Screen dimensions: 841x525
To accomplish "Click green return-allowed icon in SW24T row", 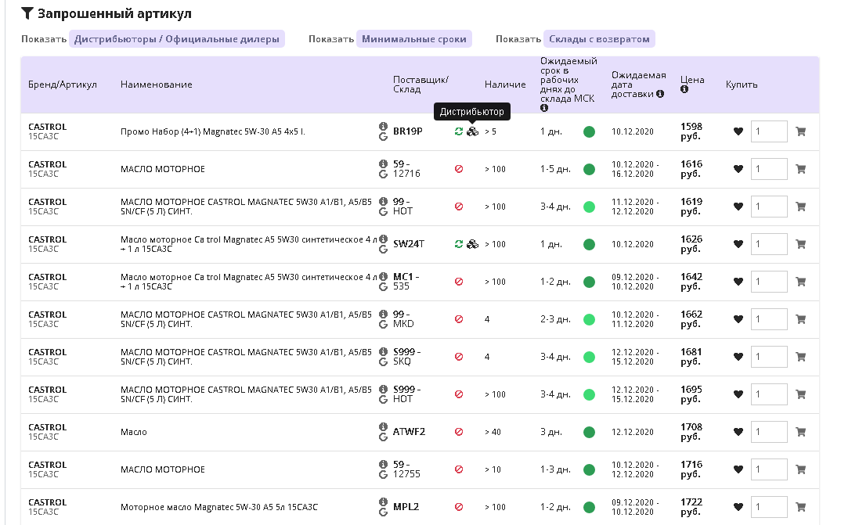I will pos(459,244).
